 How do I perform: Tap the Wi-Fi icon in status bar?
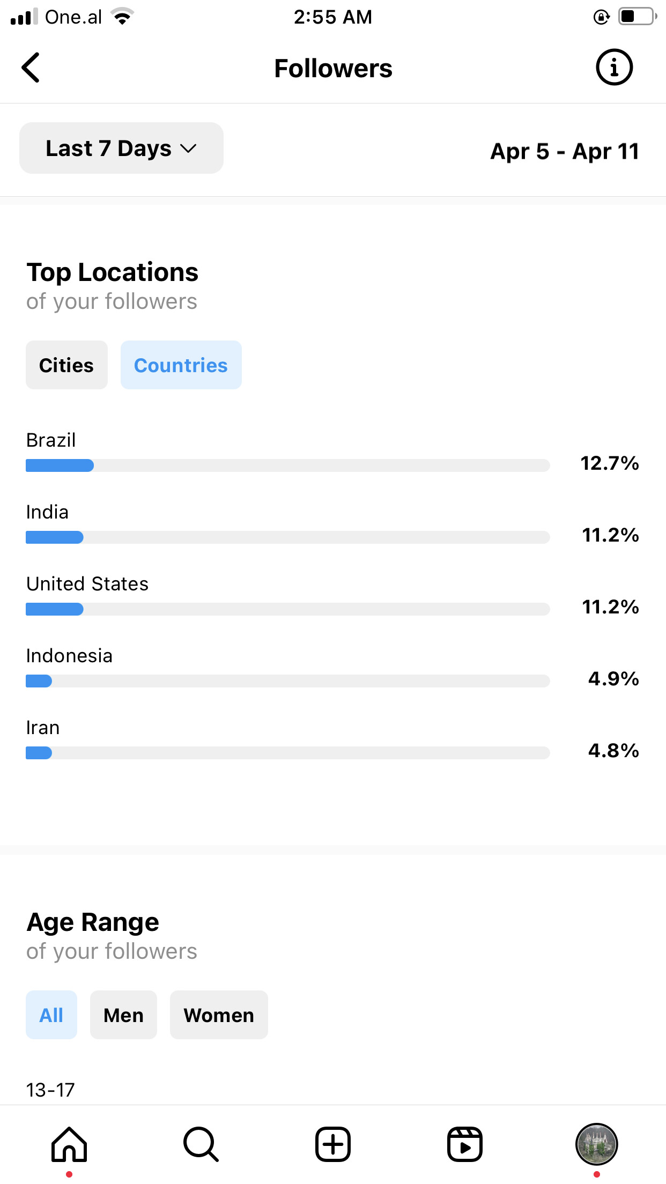[123, 17]
